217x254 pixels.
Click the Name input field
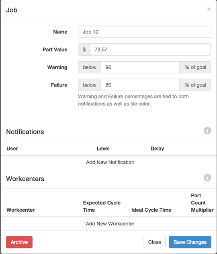145,32
